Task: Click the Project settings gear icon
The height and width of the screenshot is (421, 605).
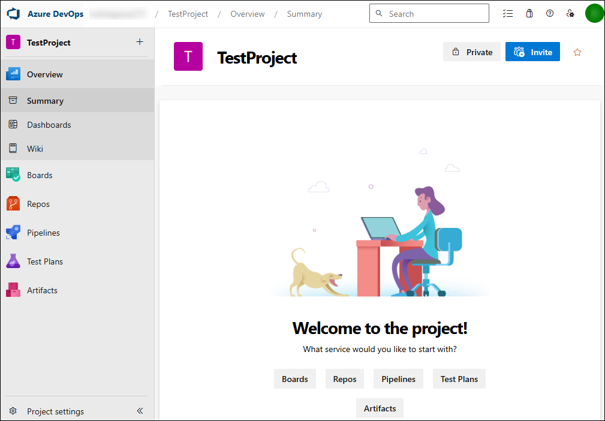Action: pos(13,411)
